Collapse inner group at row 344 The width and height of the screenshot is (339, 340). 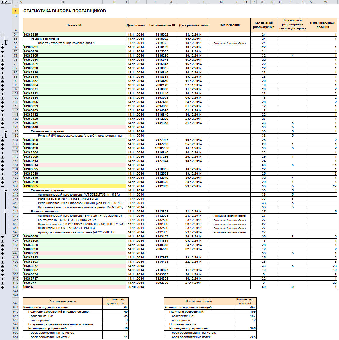click(x=6, y=212)
